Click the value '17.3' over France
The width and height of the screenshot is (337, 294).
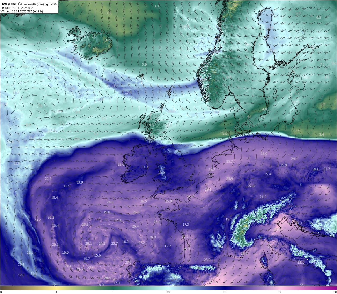point(186,224)
